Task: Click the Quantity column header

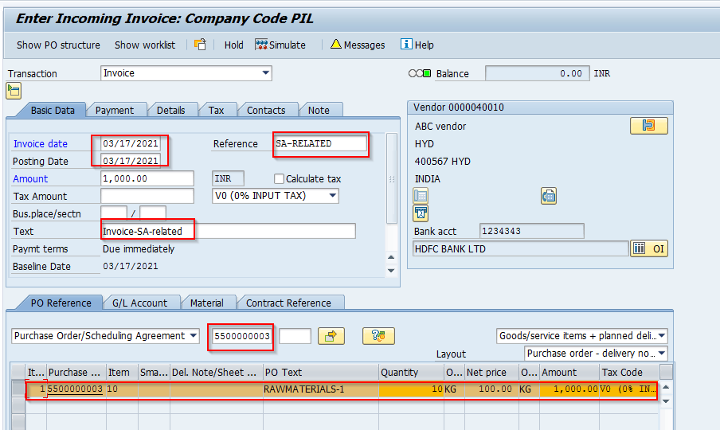Action: (x=412, y=372)
